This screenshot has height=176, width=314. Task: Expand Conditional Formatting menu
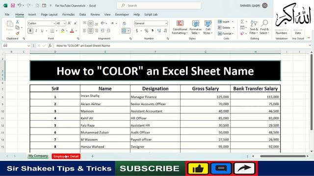[x=180, y=27]
